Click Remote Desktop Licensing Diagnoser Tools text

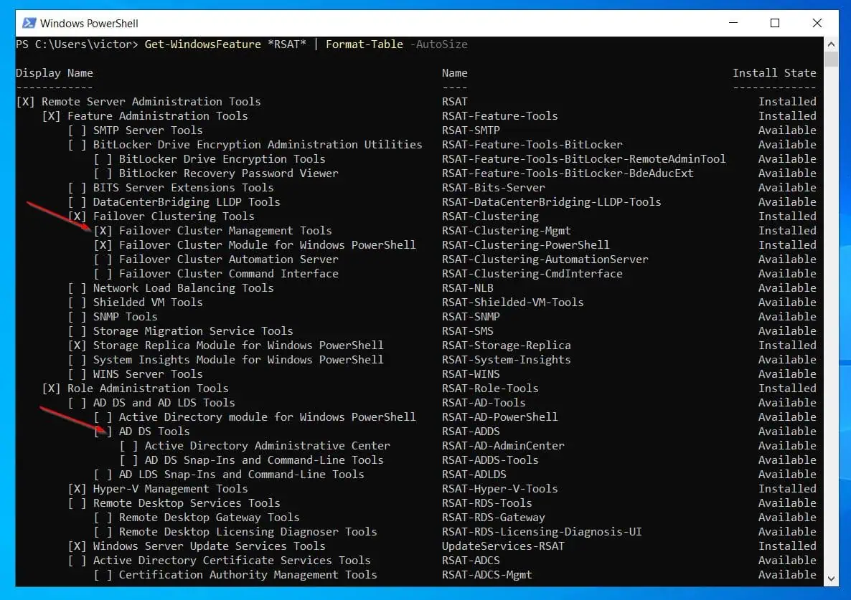pos(248,532)
